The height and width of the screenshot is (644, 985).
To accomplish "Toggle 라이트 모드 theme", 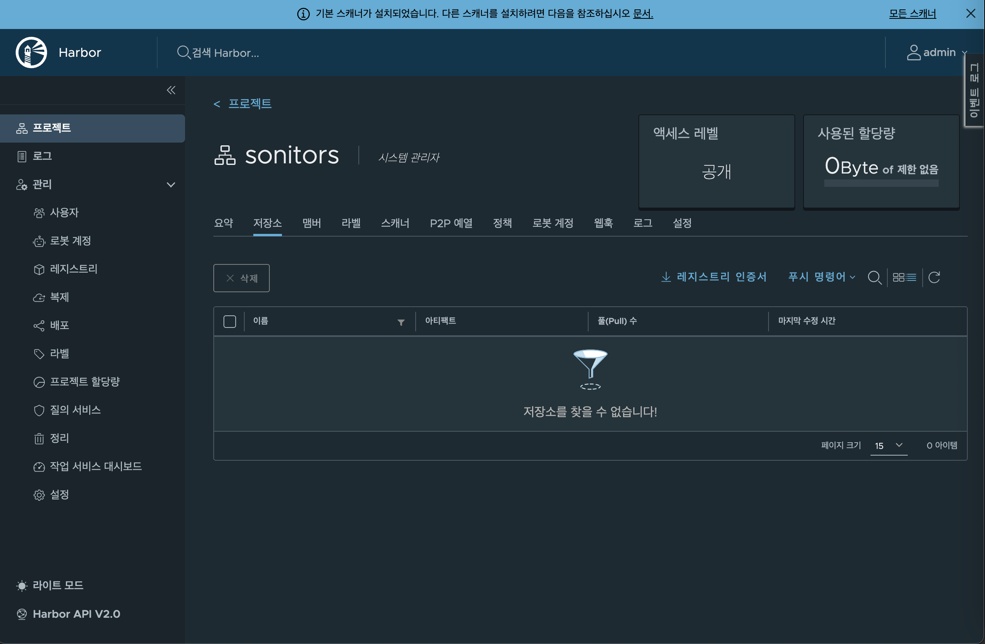I will (58, 585).
